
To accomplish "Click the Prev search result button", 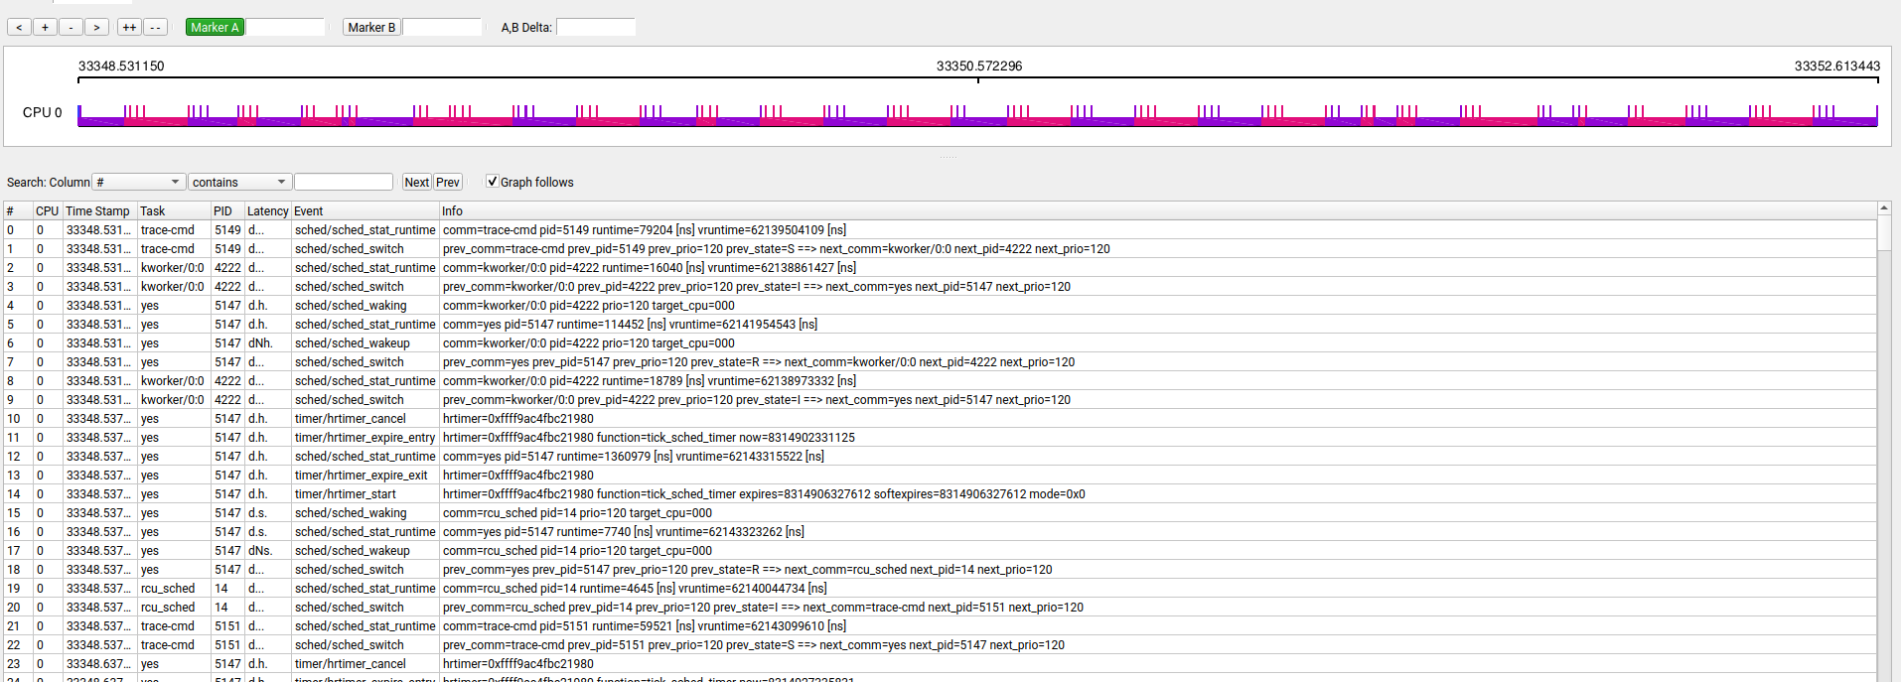I will pos(448,182).
